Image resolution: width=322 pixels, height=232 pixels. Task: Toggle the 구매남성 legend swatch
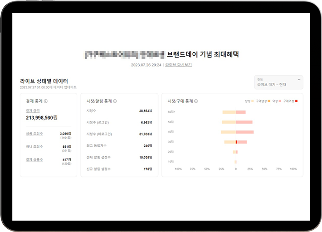coord(269,101)
